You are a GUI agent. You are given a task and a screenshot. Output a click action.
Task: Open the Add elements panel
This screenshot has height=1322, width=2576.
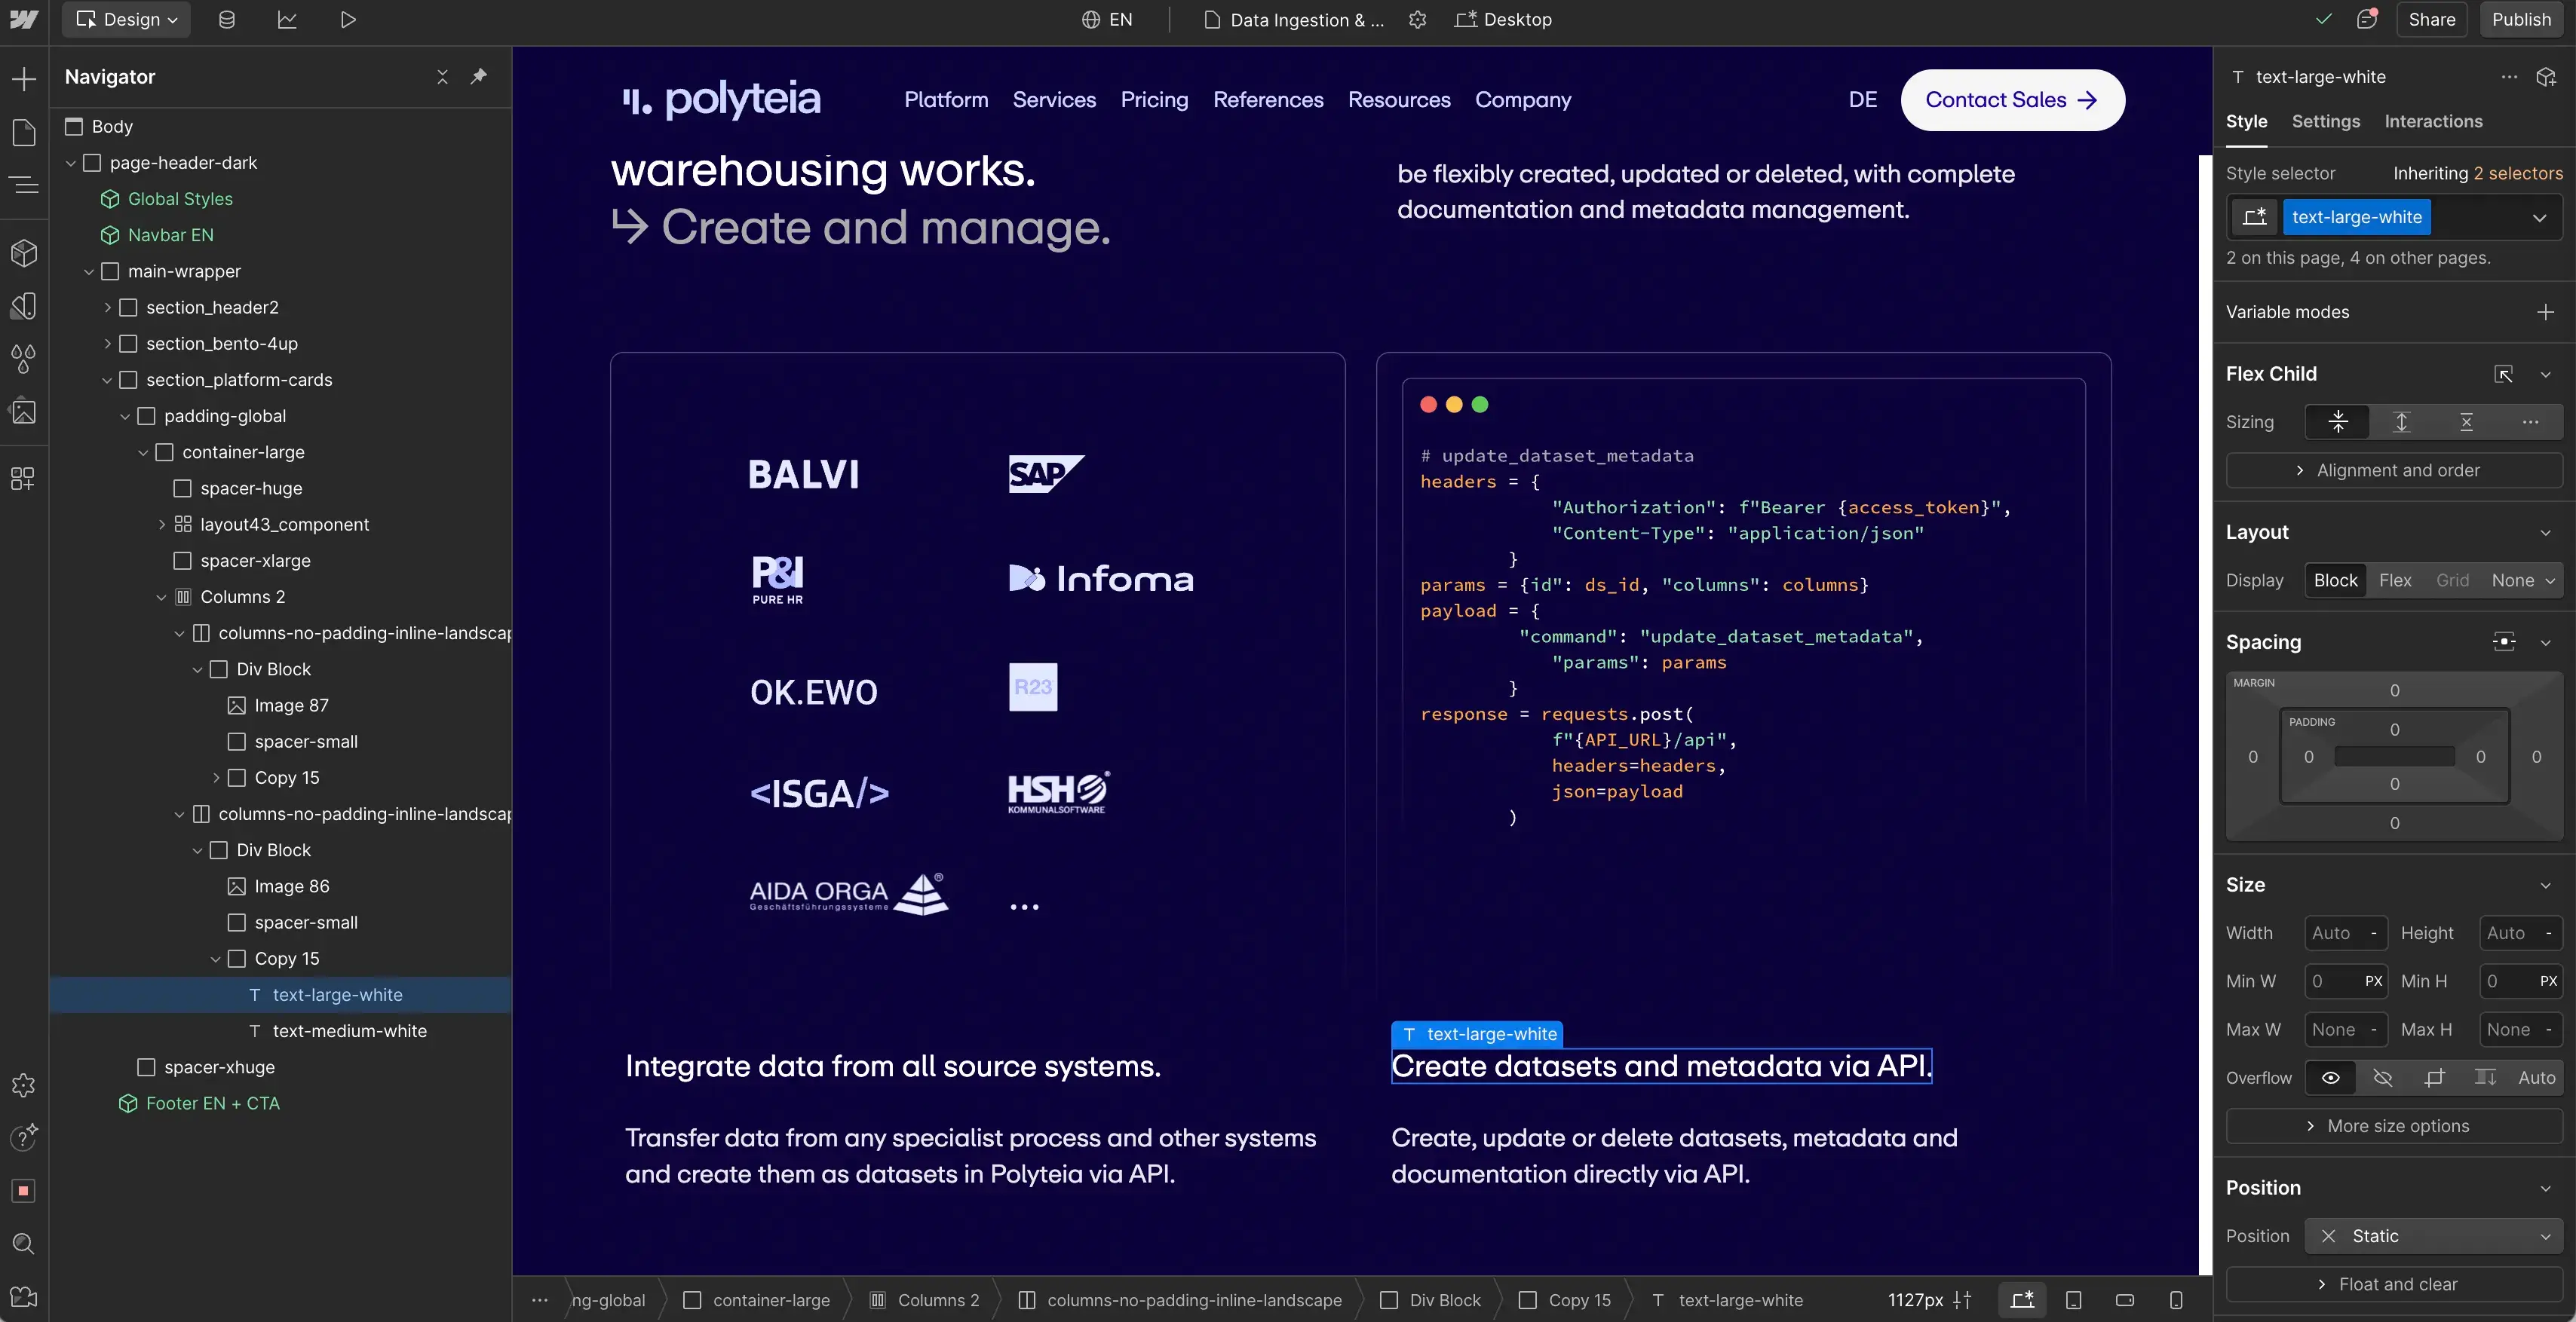24,79
